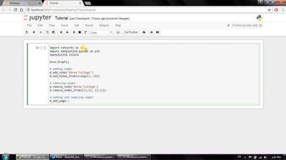Switch to Tutorial - Google Chrome taskbar item
The height and width of the screenshot is (160, 286).
[x=33, y=157]
